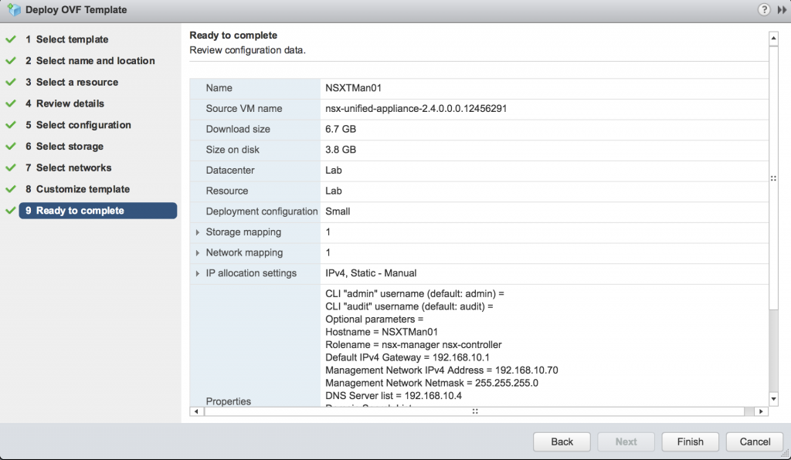Image resolution: width=791 pixels, height=460 pixels.
Task: Go to step 5 Select configuration
Action: tap(78, 125)
